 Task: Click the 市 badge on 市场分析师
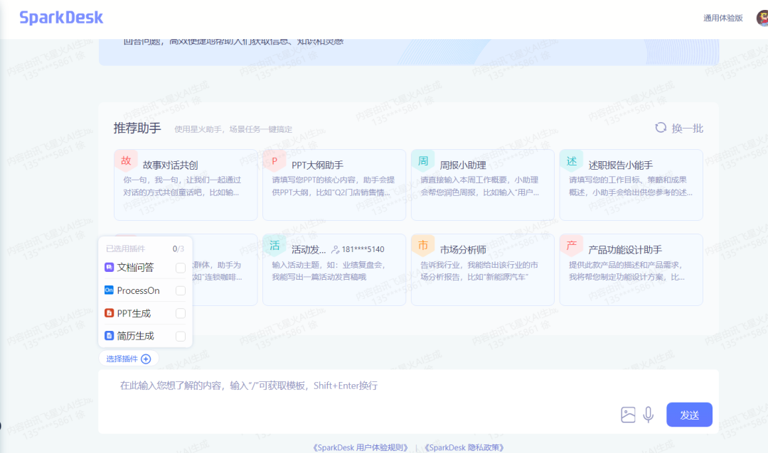tap(422, 245)
